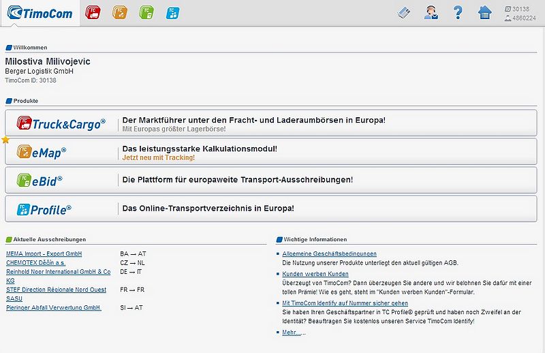Click the yellow star next to eMap
Image resolution: width=545 pixels, height=353 pixels.
tap(5, 140)
